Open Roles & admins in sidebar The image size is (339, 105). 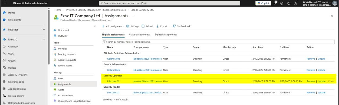(16, 96)
